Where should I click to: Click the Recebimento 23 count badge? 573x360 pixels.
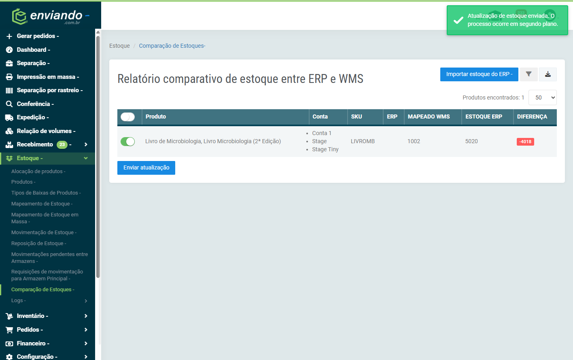[x=62, y=145]
